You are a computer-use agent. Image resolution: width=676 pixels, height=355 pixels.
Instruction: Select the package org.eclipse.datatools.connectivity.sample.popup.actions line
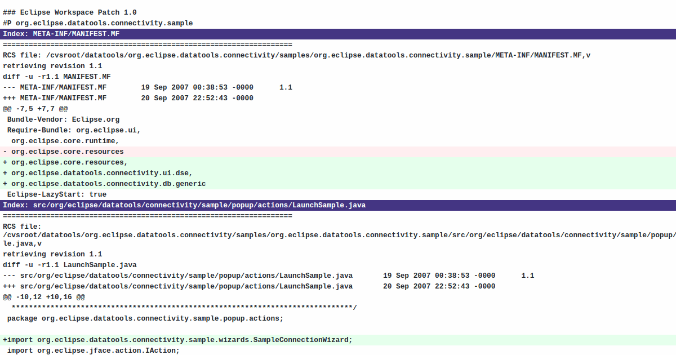[144, 318]
